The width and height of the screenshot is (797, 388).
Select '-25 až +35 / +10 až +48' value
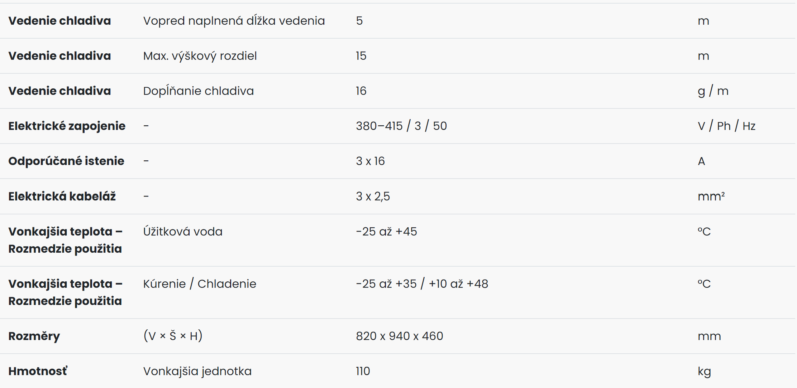(x=422, y=283)
